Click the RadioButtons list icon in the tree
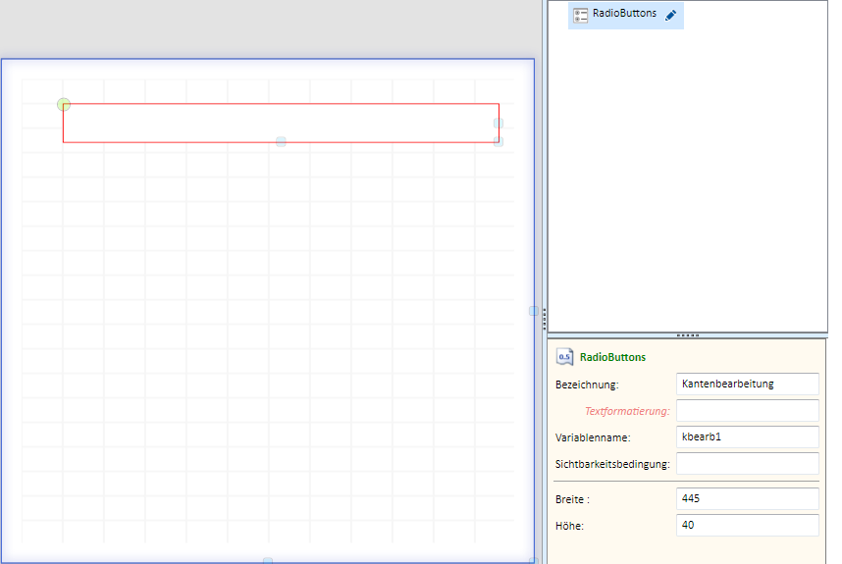Viewport: 842px width, 564px height. pyautogui.click(x=581, y=16)
